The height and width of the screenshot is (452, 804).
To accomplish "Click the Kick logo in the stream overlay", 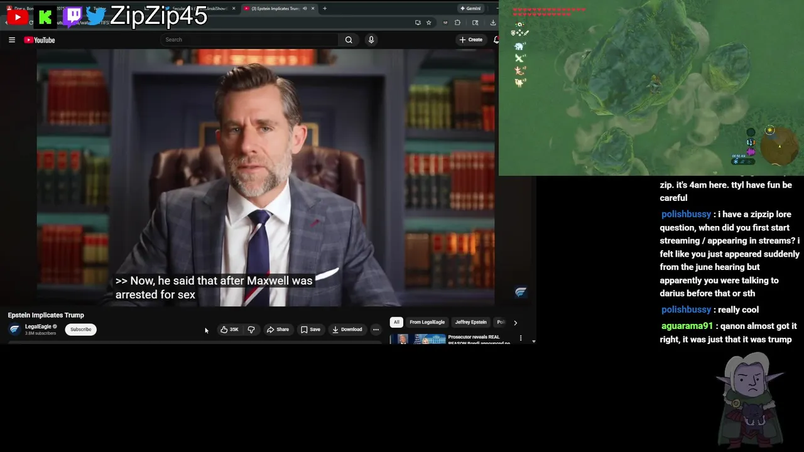I will [45, 17].
